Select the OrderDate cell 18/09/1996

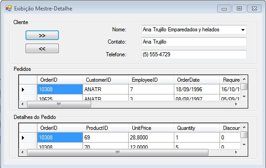coord(197,89)
